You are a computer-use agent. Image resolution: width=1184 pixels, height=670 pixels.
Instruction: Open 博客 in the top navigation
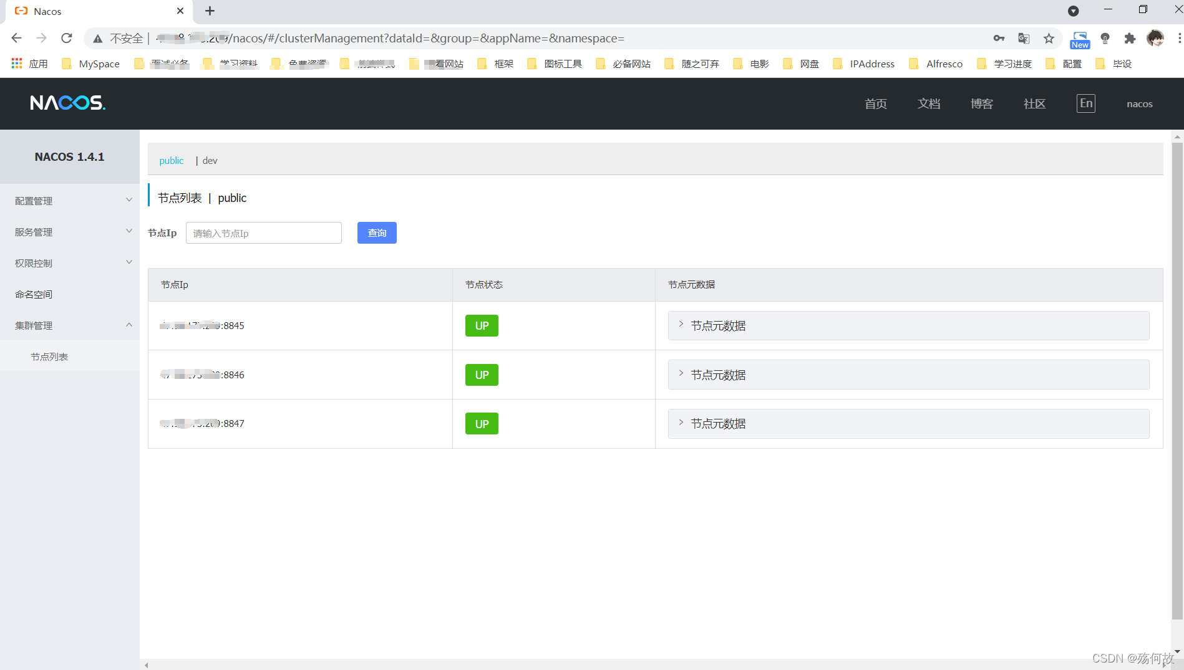[982, 103]
